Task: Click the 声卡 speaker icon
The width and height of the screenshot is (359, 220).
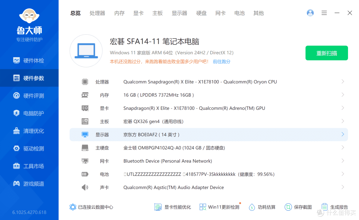Action: (85, 187)
